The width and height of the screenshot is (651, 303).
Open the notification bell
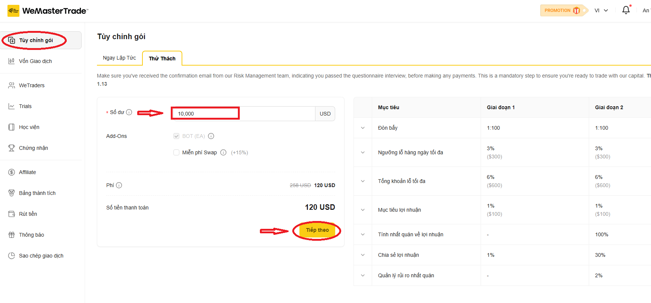626,10
